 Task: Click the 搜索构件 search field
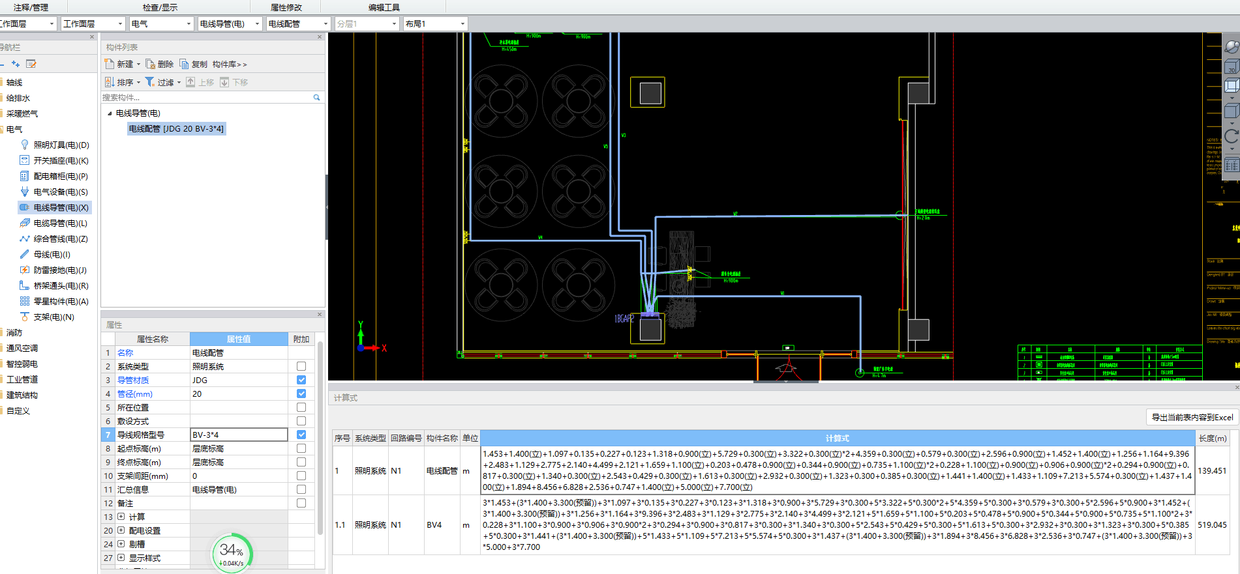[207, 98]
